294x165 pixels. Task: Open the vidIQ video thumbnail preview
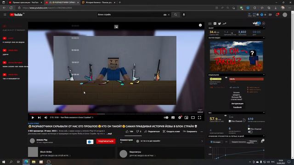[x=236, y=56]
